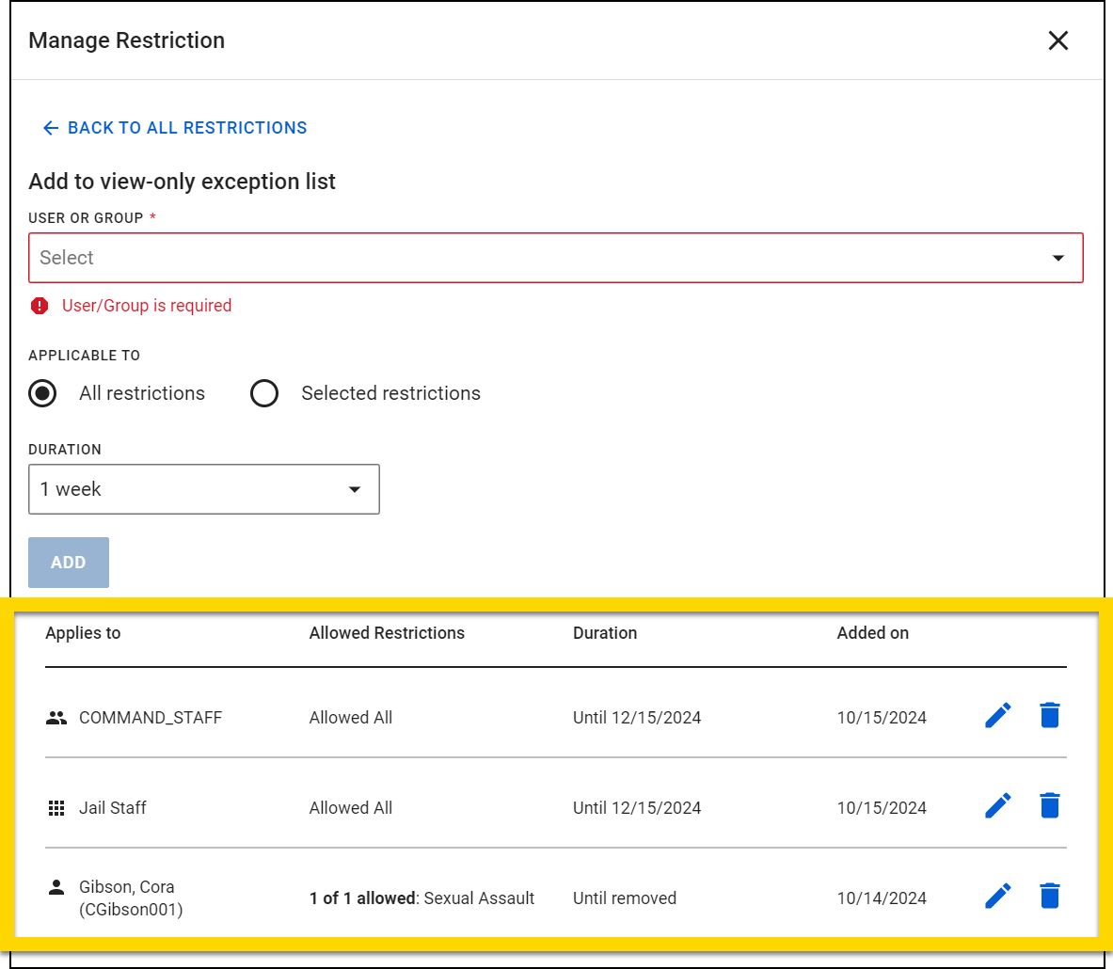Delete the COMMAND_STAFF exception

click(1050, 716)
